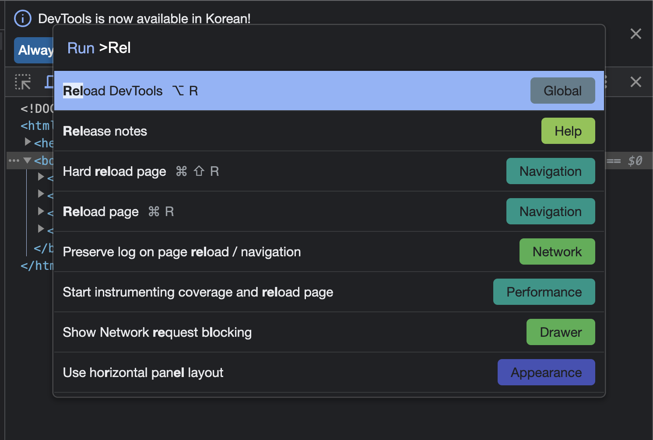Click Navigation badge on Reload page row
653x440 pixels.
(x=551, y=211)
